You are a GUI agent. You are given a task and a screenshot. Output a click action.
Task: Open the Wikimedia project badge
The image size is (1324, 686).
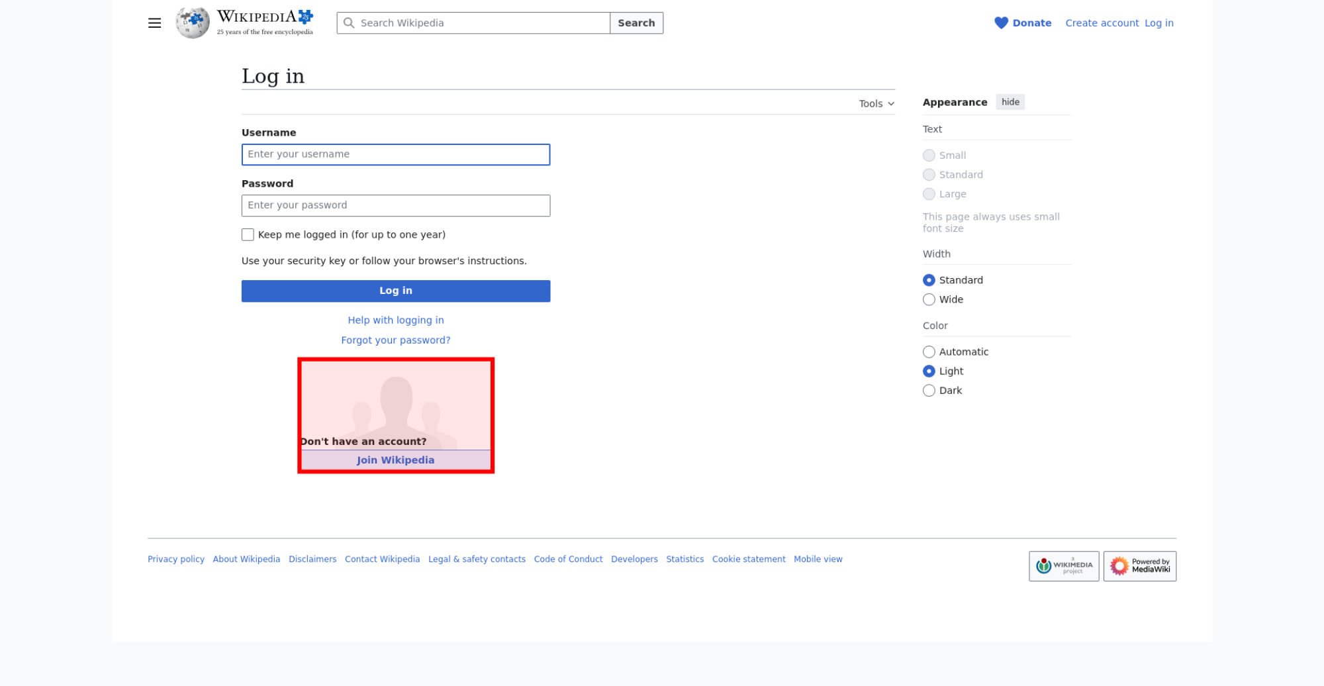coord(1063,566)
